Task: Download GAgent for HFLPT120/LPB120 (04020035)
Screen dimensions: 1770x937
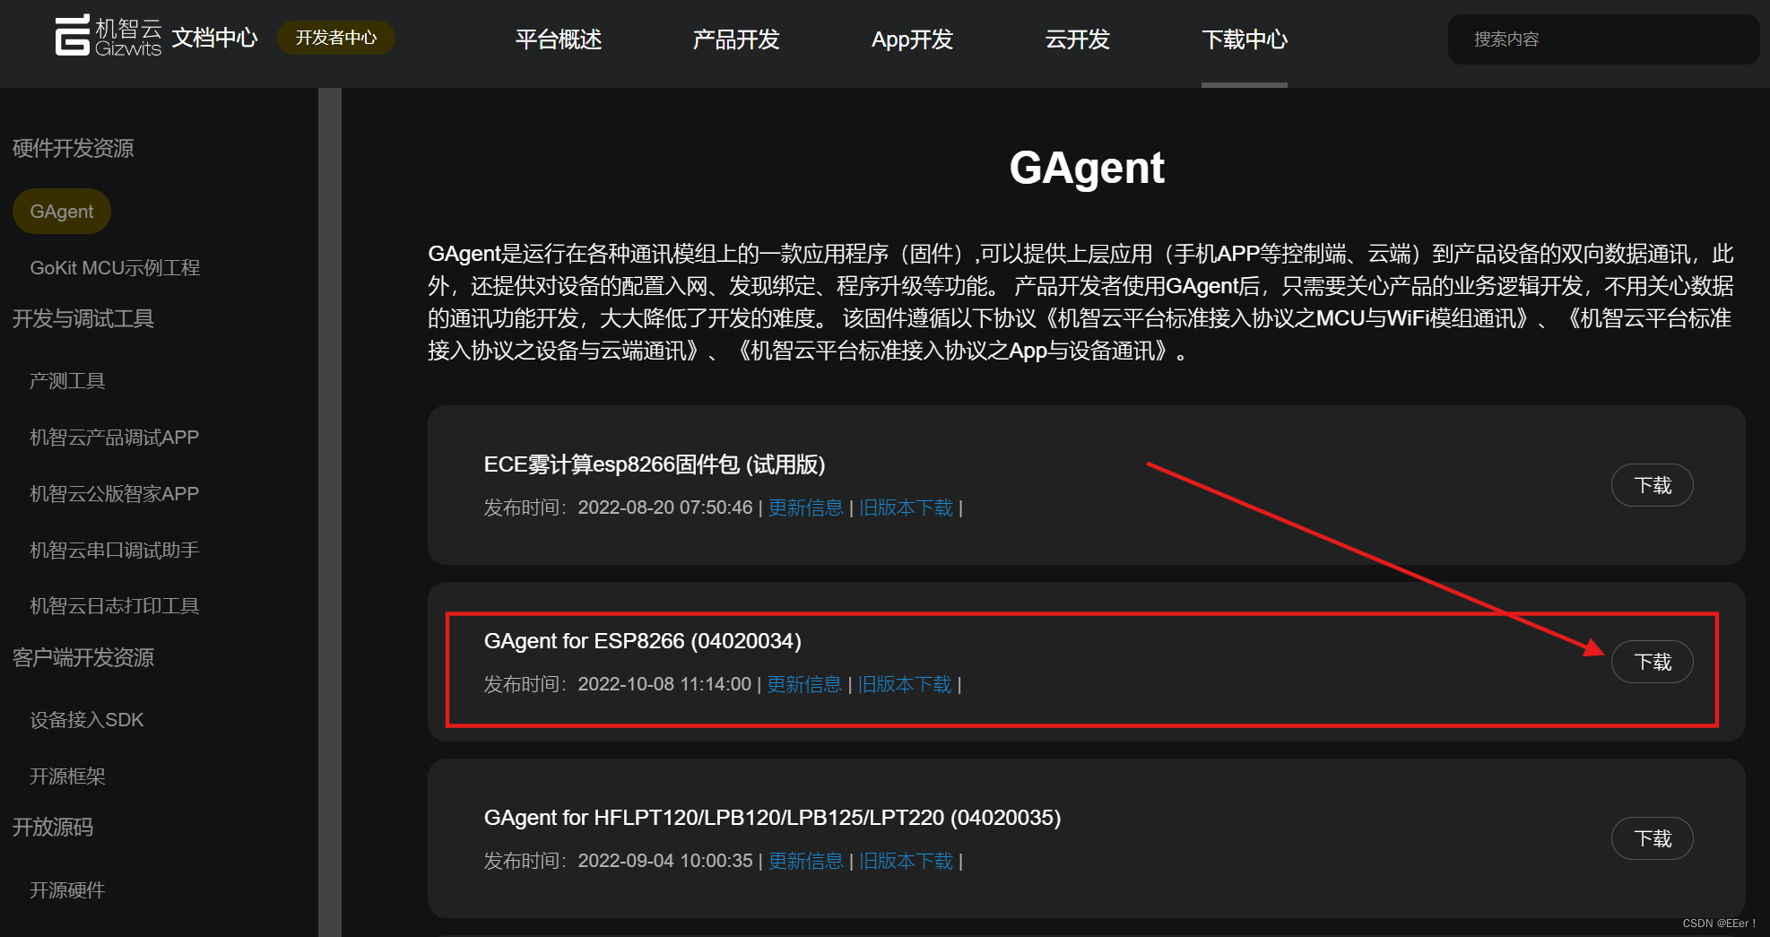Action: click(x=1652, y=838)
